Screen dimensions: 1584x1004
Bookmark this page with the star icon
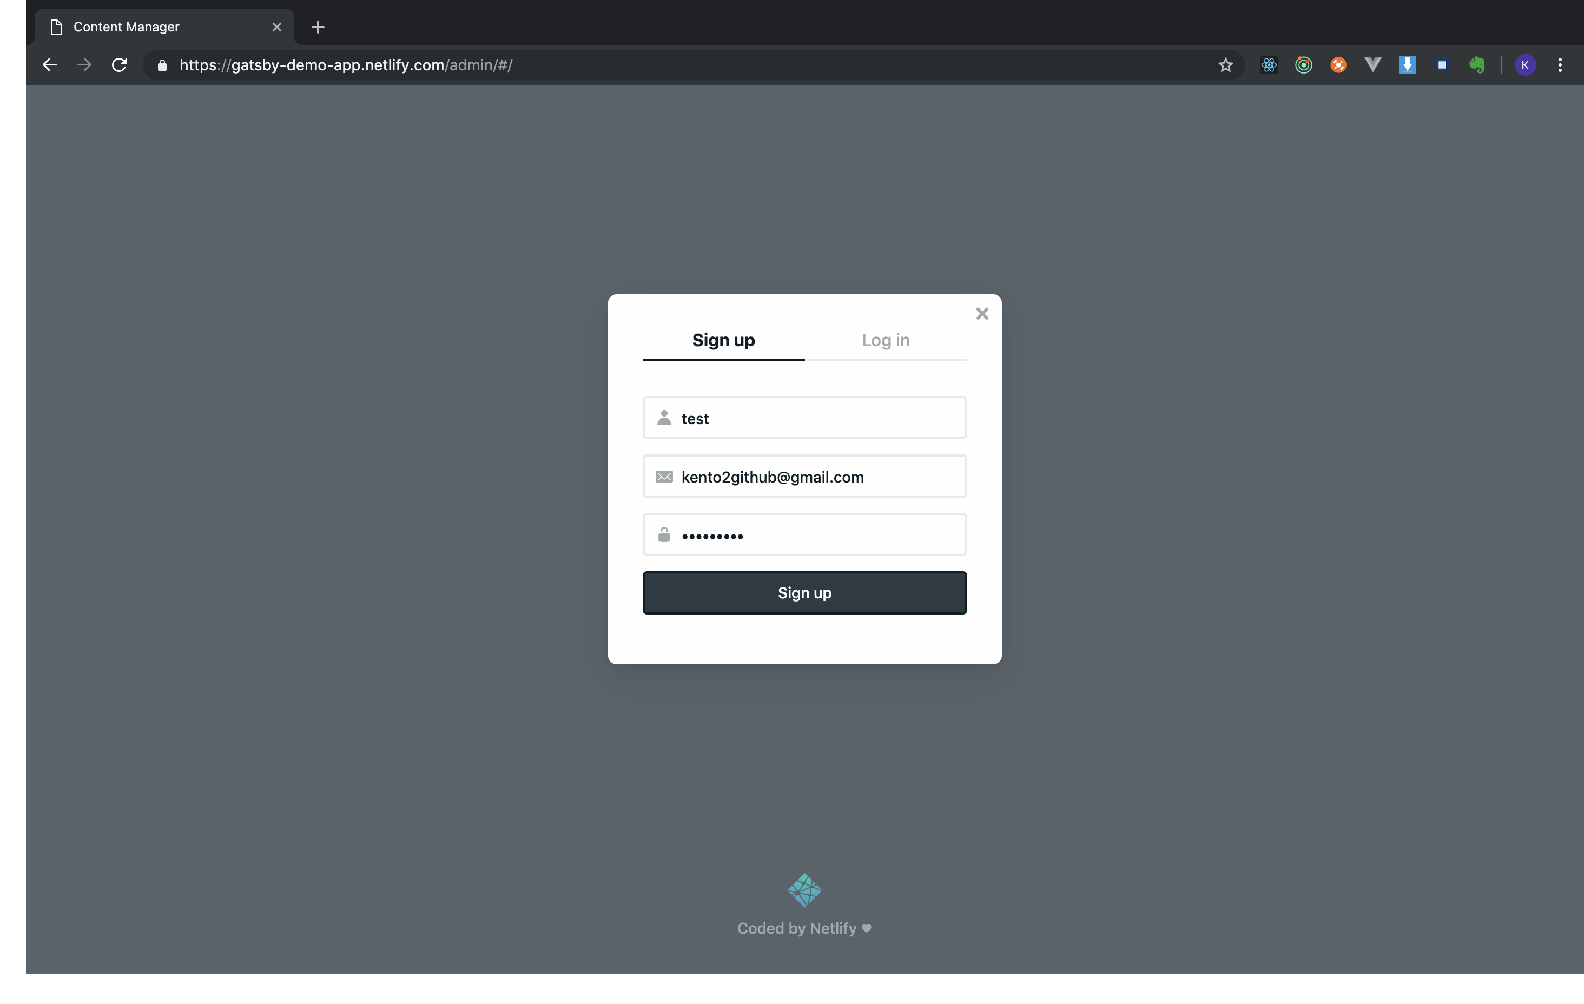1225,65
